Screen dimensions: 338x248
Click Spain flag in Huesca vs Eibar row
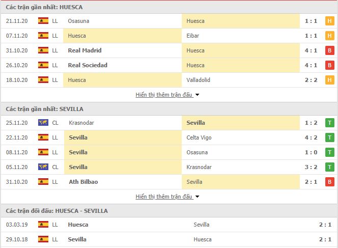click(x=43, y=35)
